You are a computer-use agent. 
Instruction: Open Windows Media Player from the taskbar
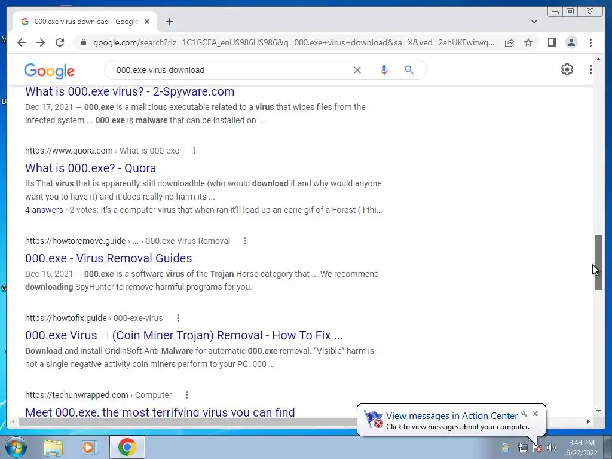89,448
